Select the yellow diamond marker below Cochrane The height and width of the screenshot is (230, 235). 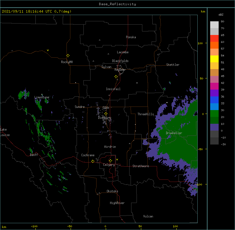point(93,161)
